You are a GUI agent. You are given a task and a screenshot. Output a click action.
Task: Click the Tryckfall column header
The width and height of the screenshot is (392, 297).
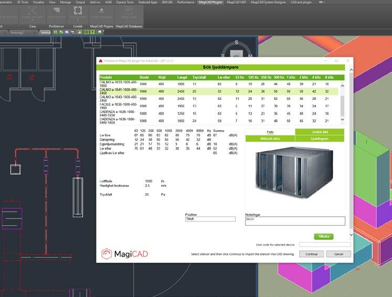tap(199, 78)
